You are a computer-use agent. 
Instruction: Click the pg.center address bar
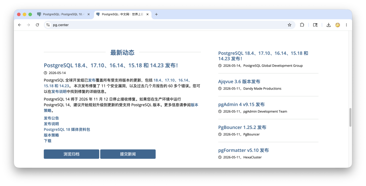(x=169, y=25)
